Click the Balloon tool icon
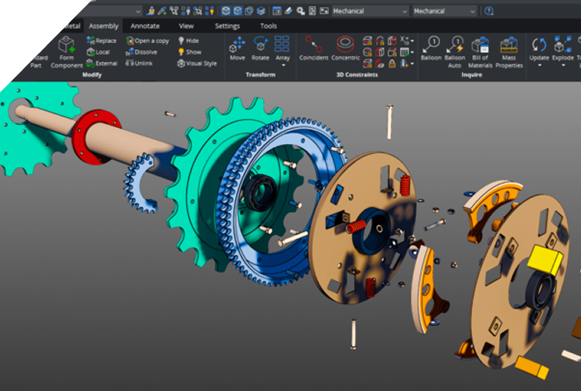This screenshot has height=391, width=581. click(431, 45)
